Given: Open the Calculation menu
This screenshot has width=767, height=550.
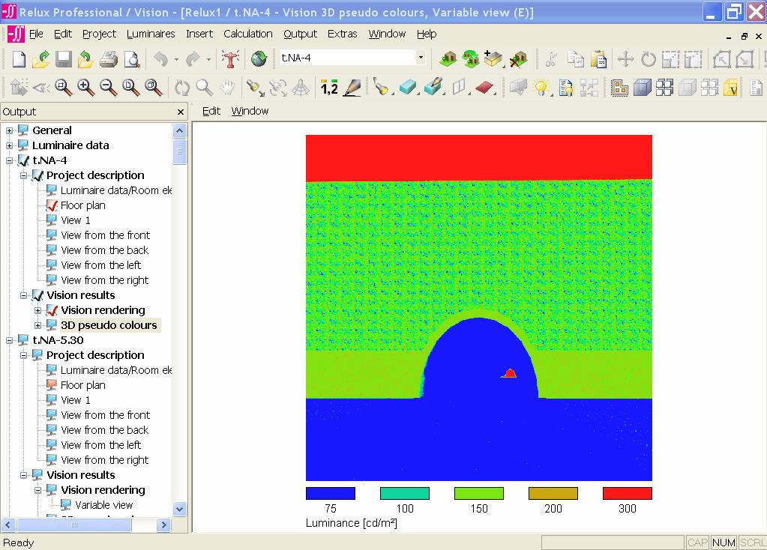Looking at the screenshot, I should pos(248,34).
